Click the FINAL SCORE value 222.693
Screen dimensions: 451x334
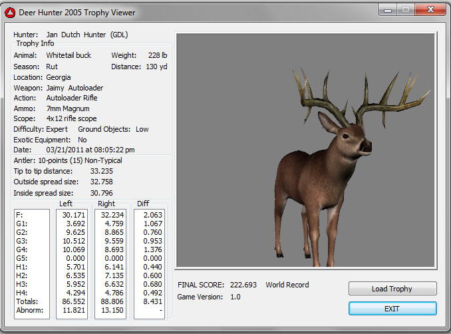pos(243,285)
